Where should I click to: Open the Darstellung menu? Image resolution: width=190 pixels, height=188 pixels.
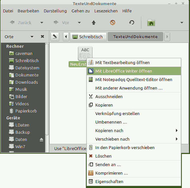click(x=55, y=11)
